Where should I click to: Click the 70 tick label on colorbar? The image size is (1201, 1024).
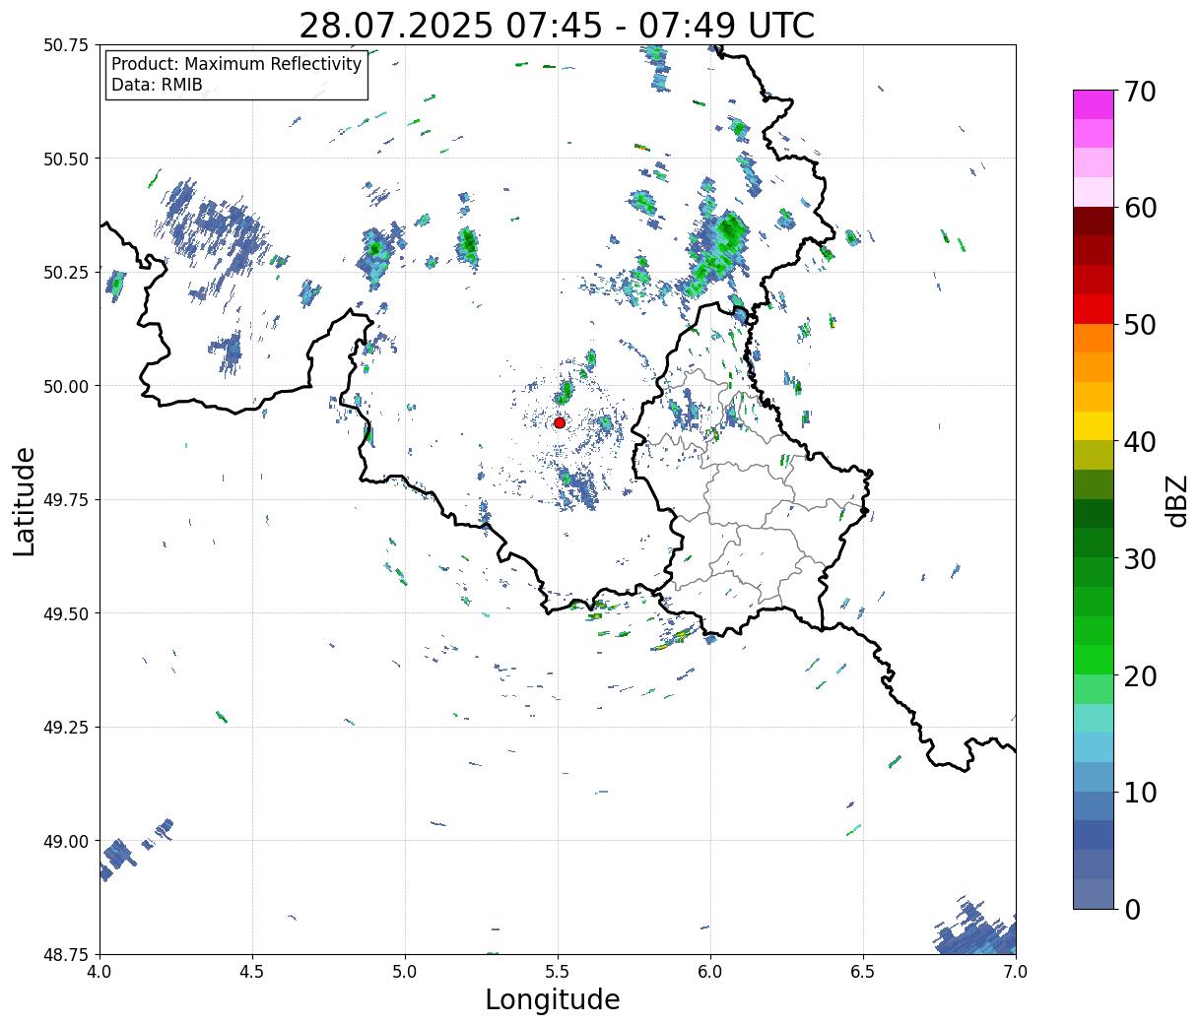tap(1140, 92)
